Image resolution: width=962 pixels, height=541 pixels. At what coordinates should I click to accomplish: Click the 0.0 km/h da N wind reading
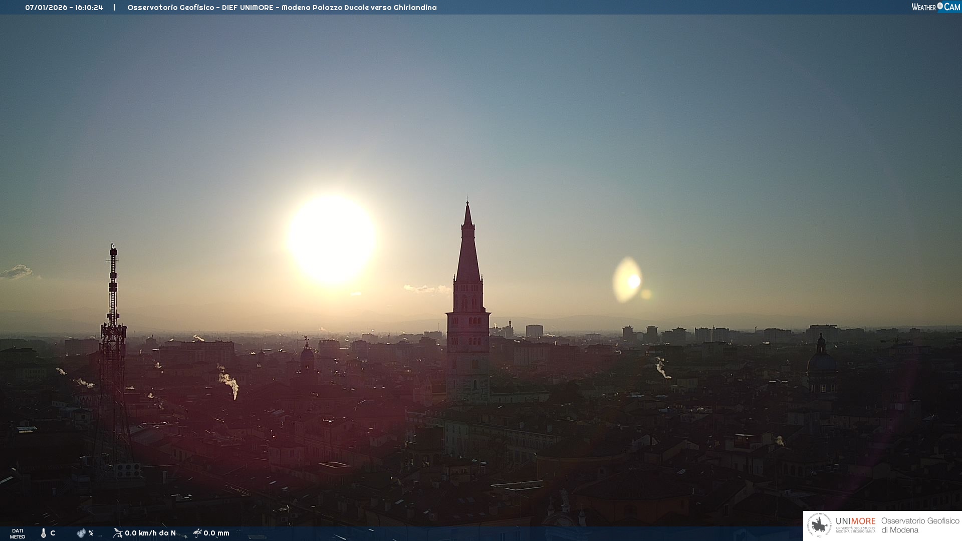click(x=150, y=533)
